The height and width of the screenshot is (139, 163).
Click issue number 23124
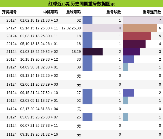point(11,36)
